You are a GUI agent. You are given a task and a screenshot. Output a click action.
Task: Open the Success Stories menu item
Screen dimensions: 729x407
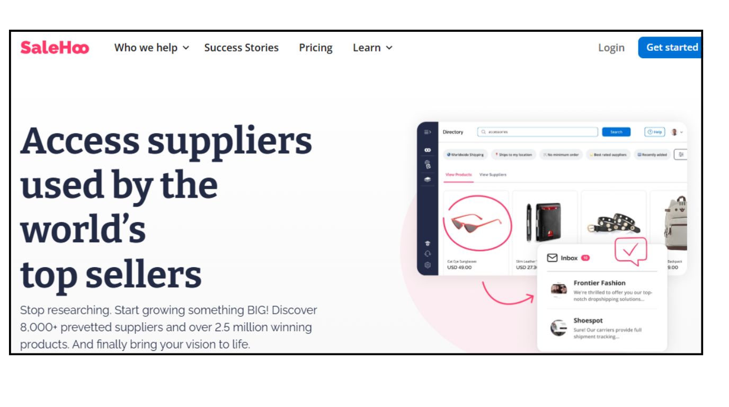[x=241, y=48]
